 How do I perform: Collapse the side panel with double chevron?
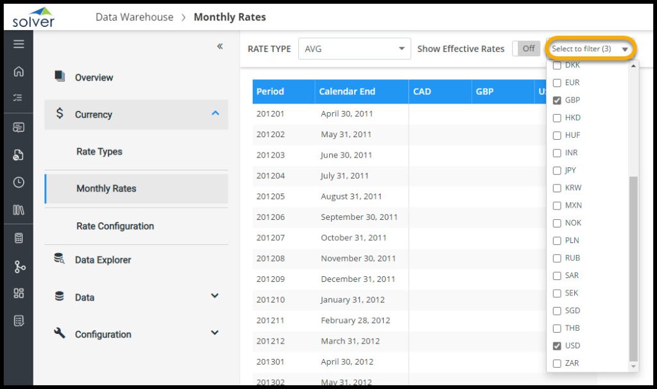(x=219, y=46)
